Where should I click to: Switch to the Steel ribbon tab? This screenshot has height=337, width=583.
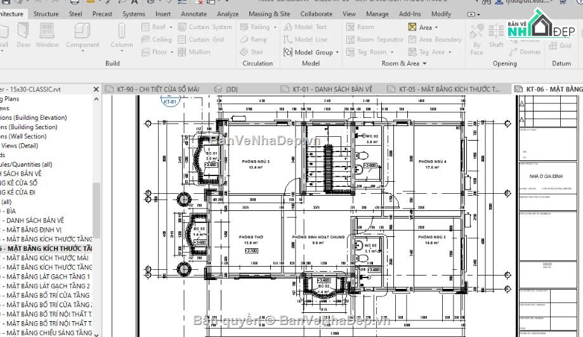[x=75, y=14]
